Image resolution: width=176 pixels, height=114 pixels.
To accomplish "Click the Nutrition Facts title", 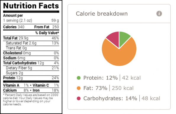I will [x=31, y=6].
